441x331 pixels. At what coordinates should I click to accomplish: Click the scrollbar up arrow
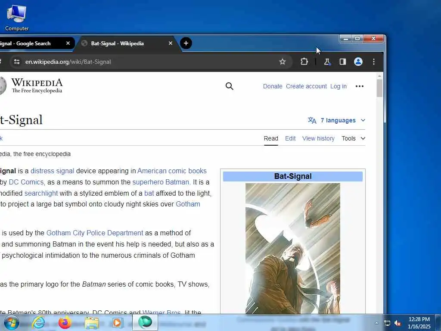coord(380,76)
